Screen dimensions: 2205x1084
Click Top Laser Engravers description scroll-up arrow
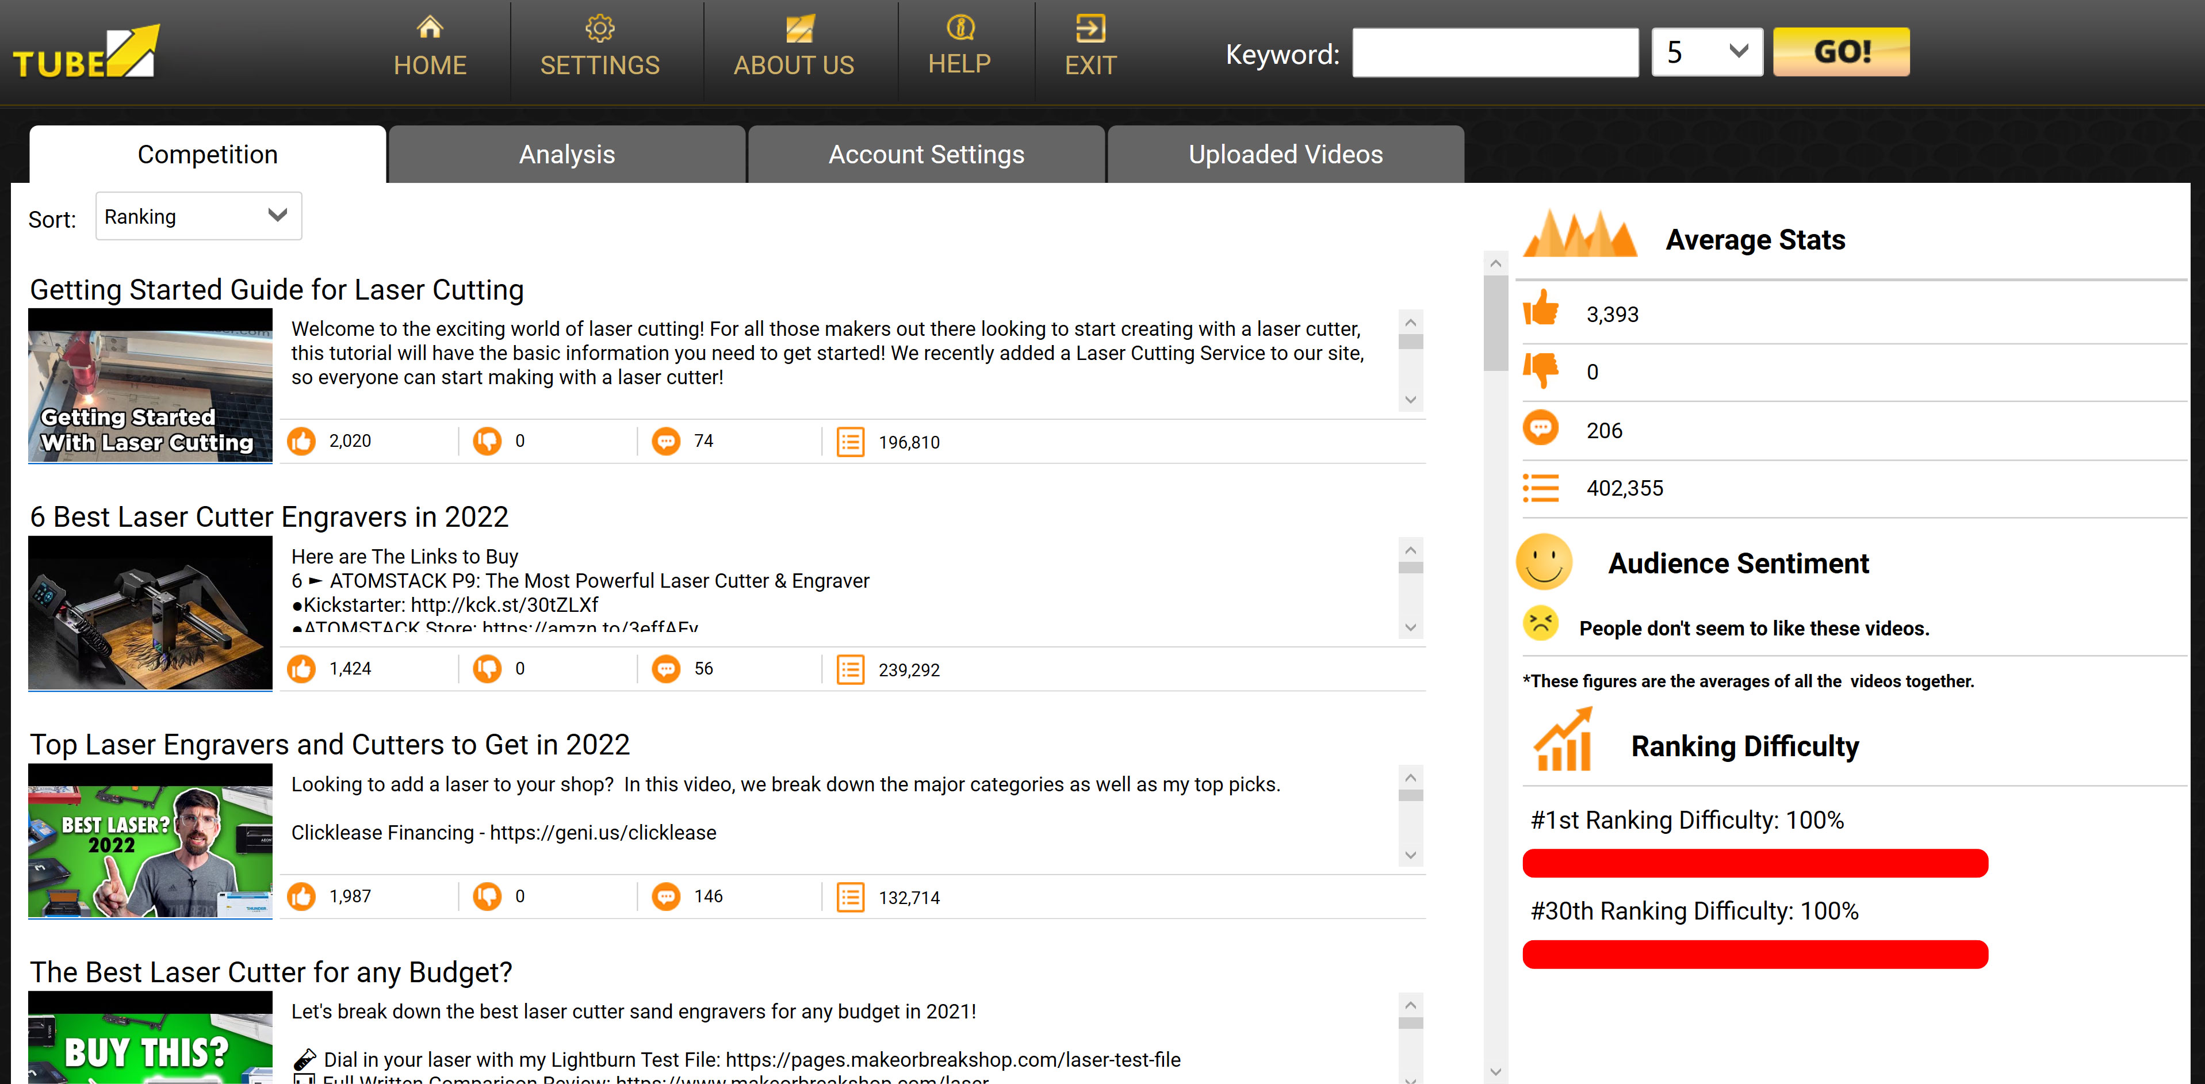(1411, 777)
